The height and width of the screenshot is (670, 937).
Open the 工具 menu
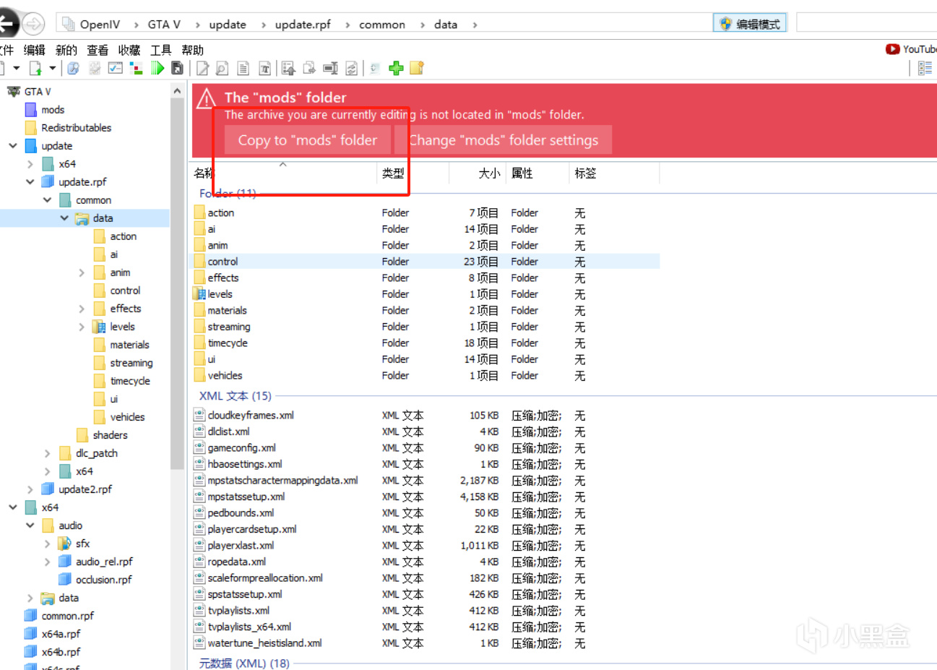coord(160,50)
